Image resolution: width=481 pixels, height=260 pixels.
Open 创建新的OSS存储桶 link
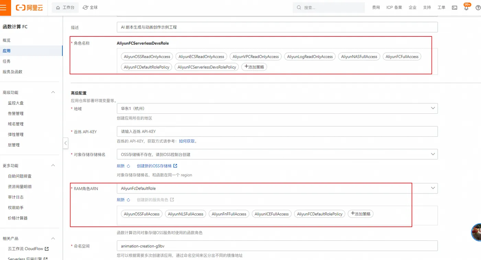coord(154,166)
